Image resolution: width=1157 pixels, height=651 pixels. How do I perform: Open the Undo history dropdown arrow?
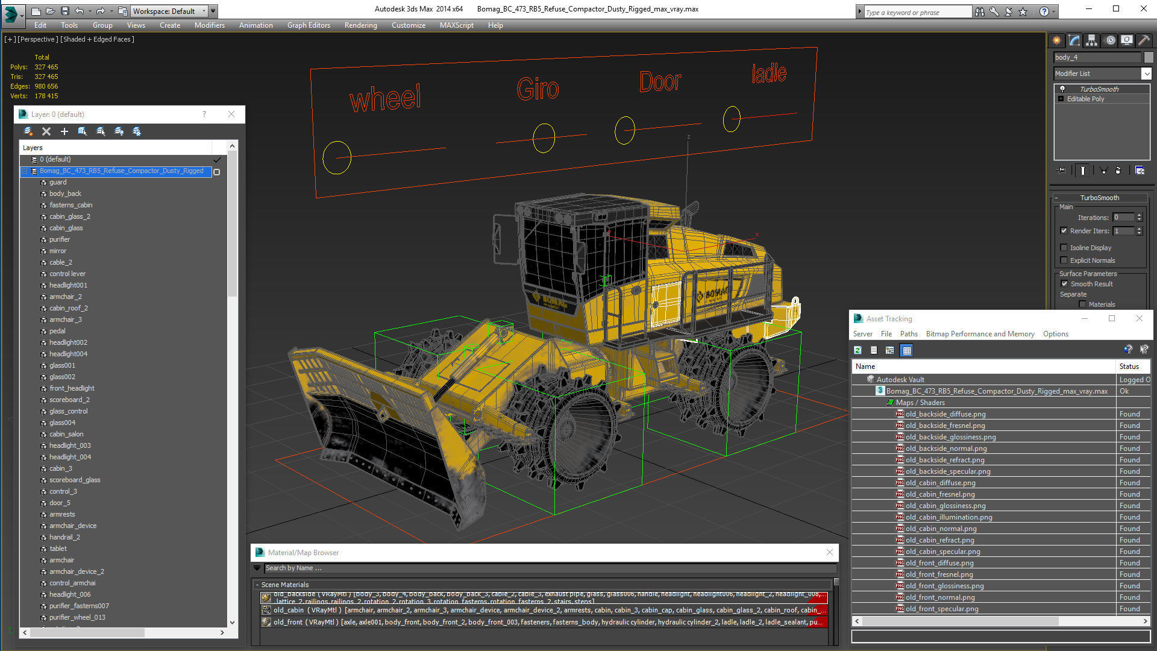click(x=89, y=11)
